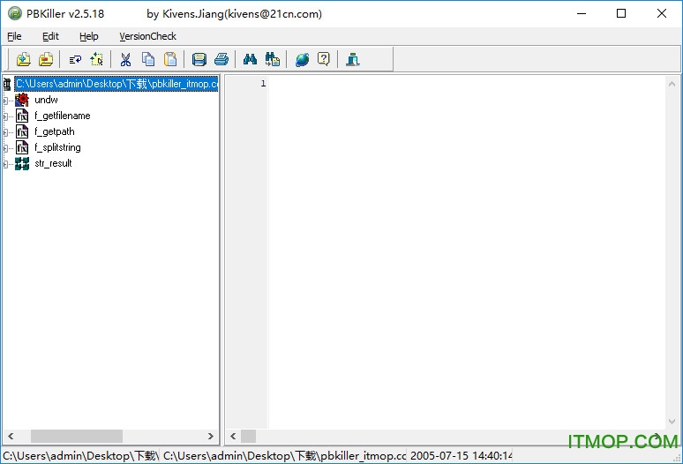Click the Save floppy disk icon
The image size is (683, 464).
pyautogui.click(x=199, y=59)
